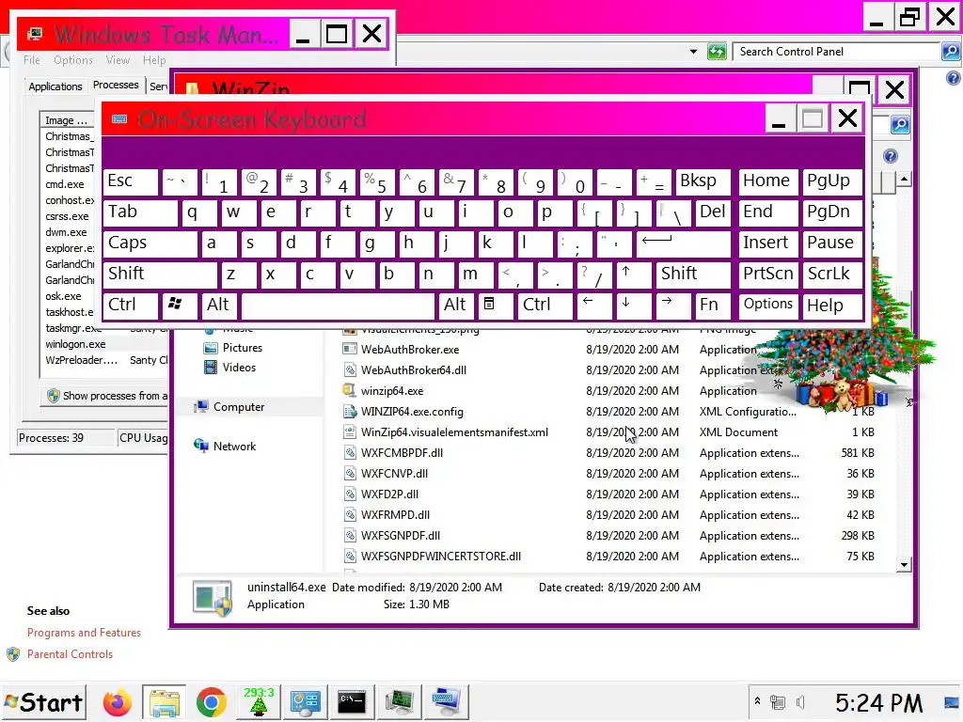Select the WXFD2P.dll file

click(x=389, y=494)
